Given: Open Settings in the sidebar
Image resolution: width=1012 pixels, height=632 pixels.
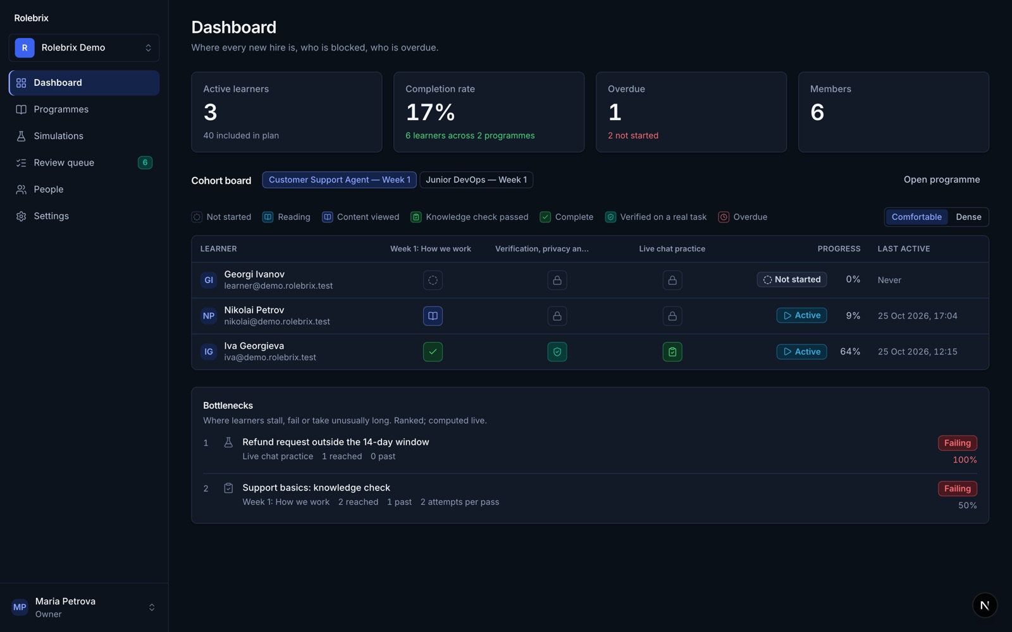Looking at the screenshot, I should [84, 216].
